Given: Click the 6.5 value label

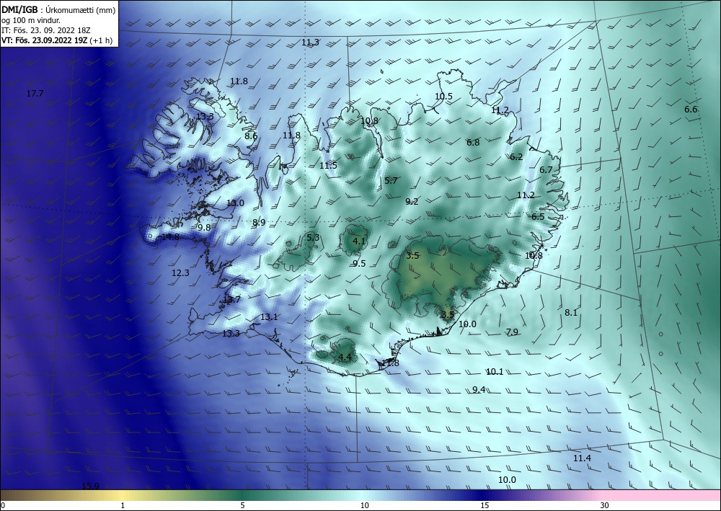Looking at the screenshot, I should tap(538, 217).
